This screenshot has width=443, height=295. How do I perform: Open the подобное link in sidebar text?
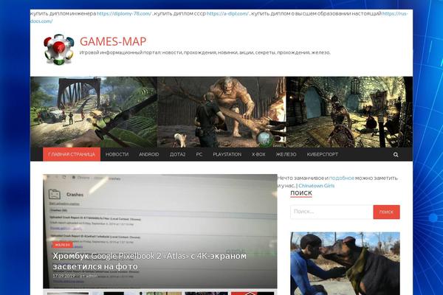tap(341, 178)
